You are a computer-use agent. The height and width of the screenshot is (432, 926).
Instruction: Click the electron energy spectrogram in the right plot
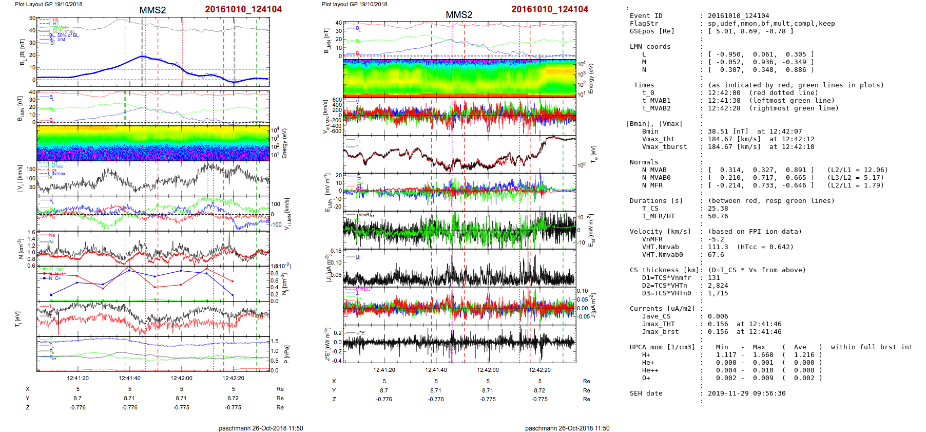(x=459, y=78)
